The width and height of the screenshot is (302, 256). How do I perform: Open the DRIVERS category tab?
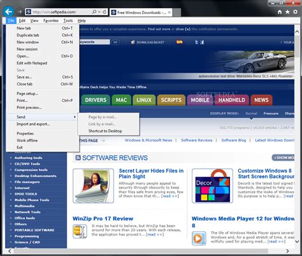[x=96, y=100]
